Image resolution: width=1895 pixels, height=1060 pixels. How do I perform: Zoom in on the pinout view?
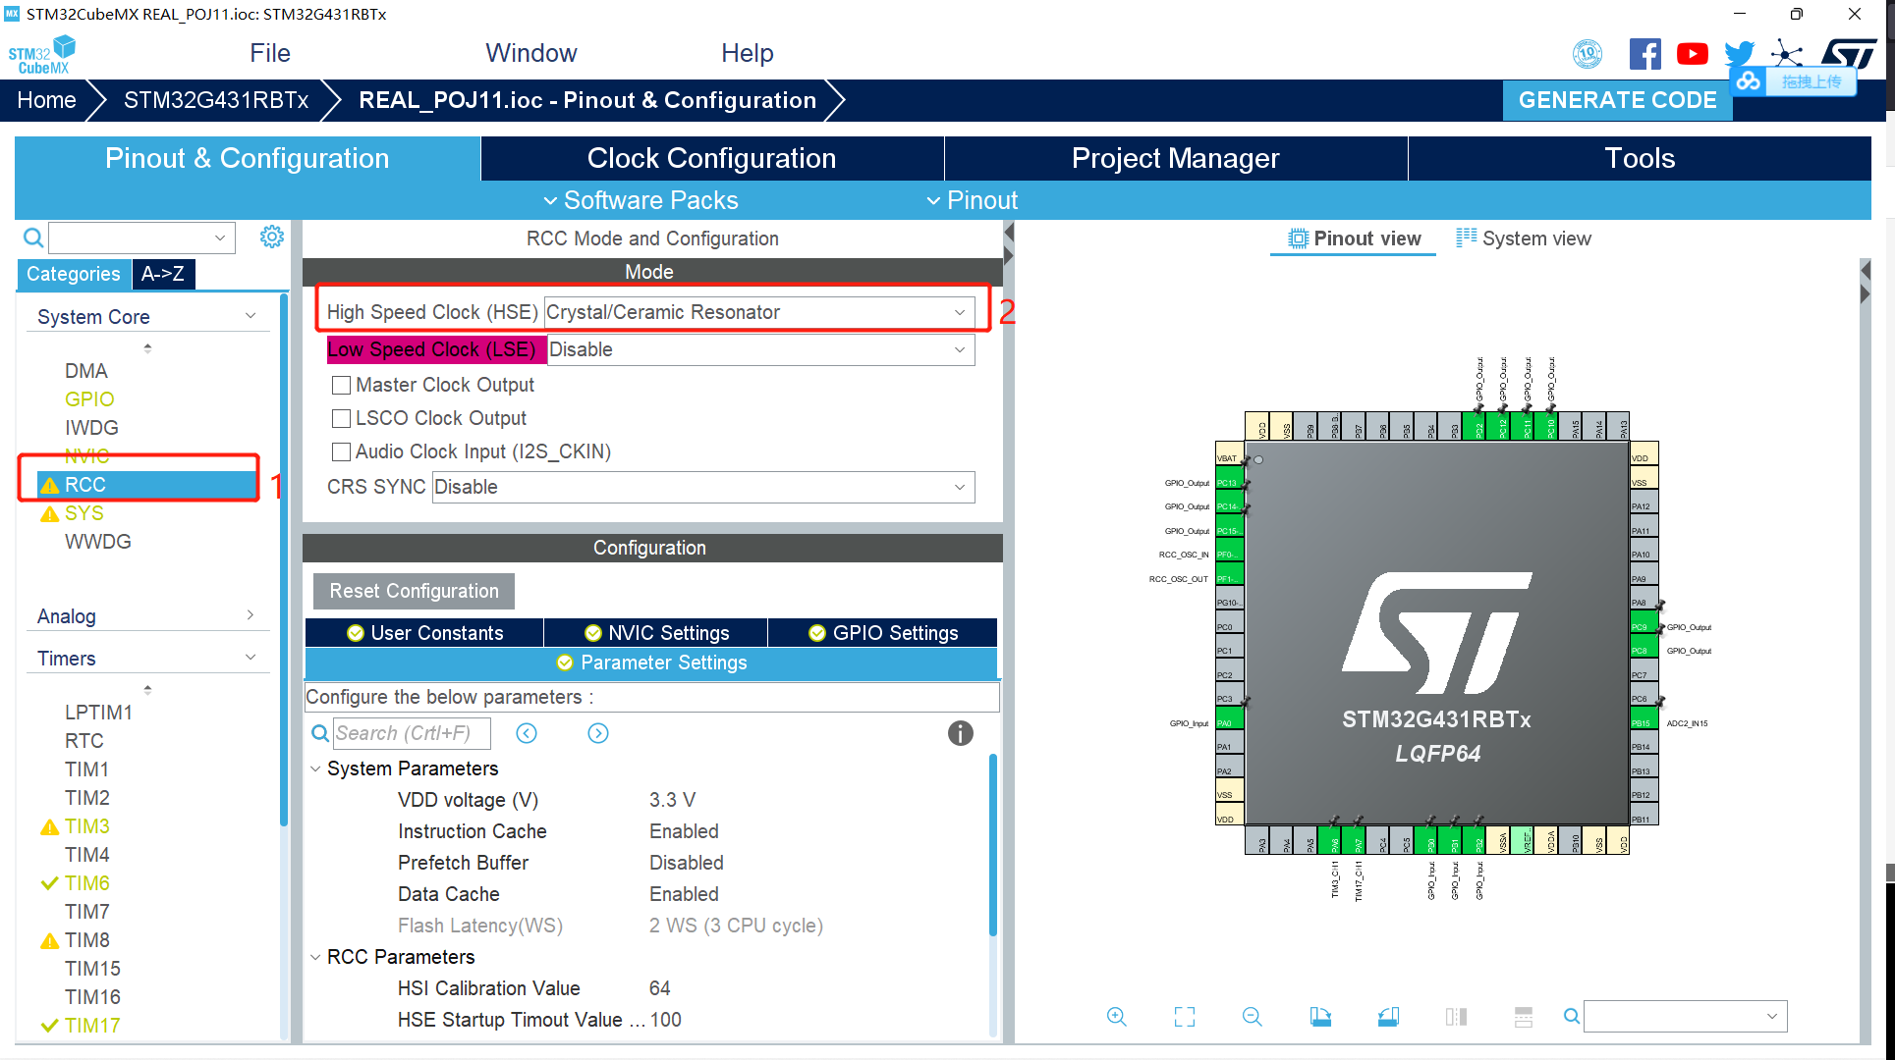(1116, 1017)
